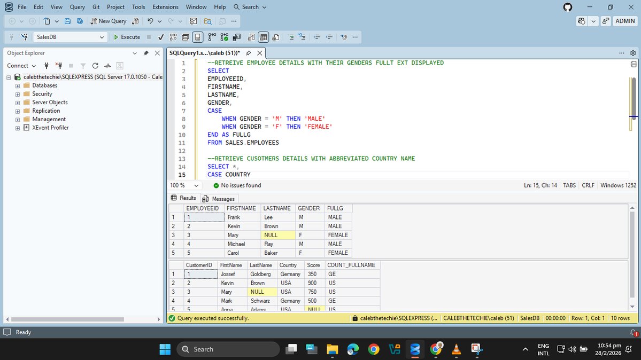641x360 pixels.
Task: Open the Find in Files icon
Action: (207, 21)
